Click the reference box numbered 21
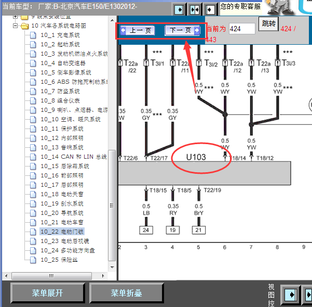The image size is (312, 307). [198, 230]
